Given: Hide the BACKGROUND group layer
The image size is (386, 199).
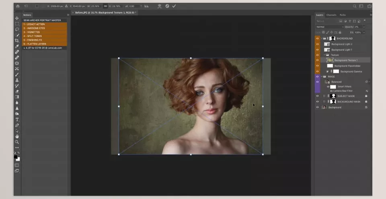Looking at the screenshot, I should click(317, 39).
